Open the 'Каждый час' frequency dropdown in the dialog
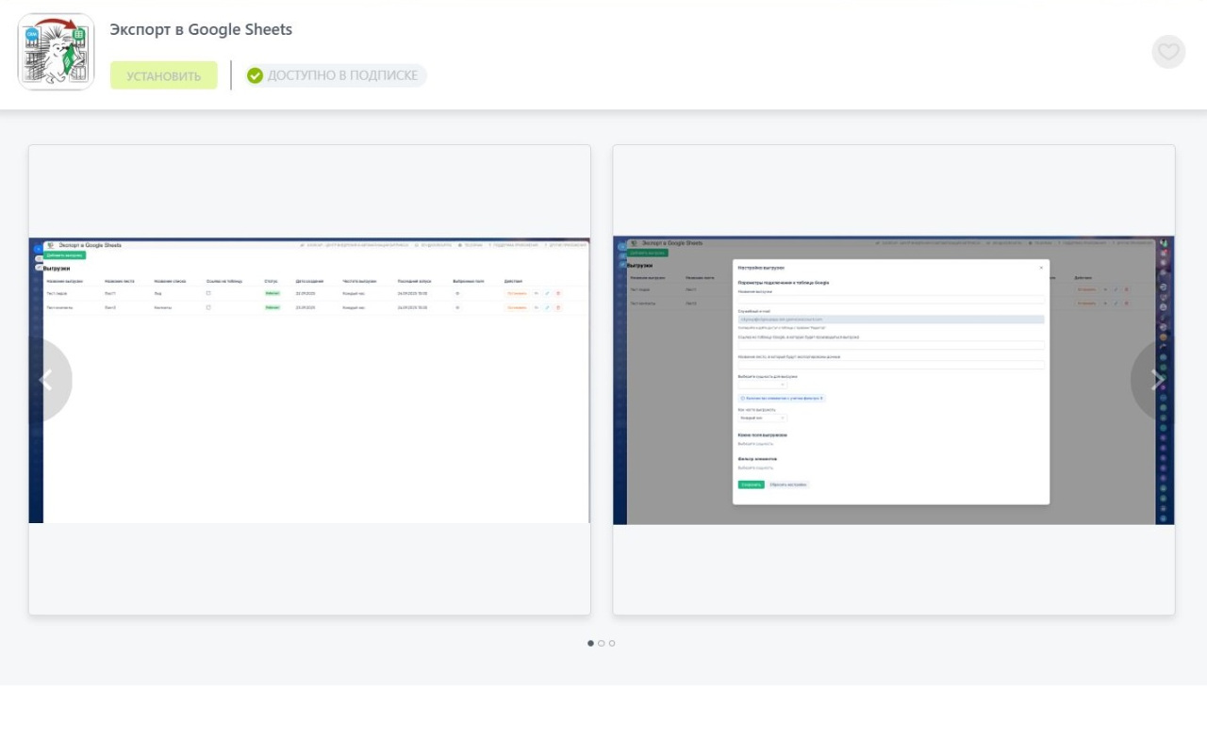Image resolution: width=1207 pixels, height=738 pixels. click(x=762, y=418)
